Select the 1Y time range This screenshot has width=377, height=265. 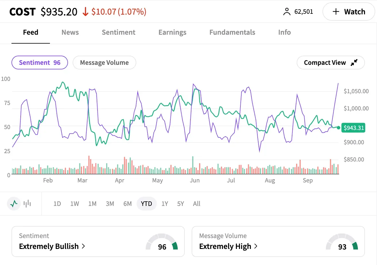165,204
